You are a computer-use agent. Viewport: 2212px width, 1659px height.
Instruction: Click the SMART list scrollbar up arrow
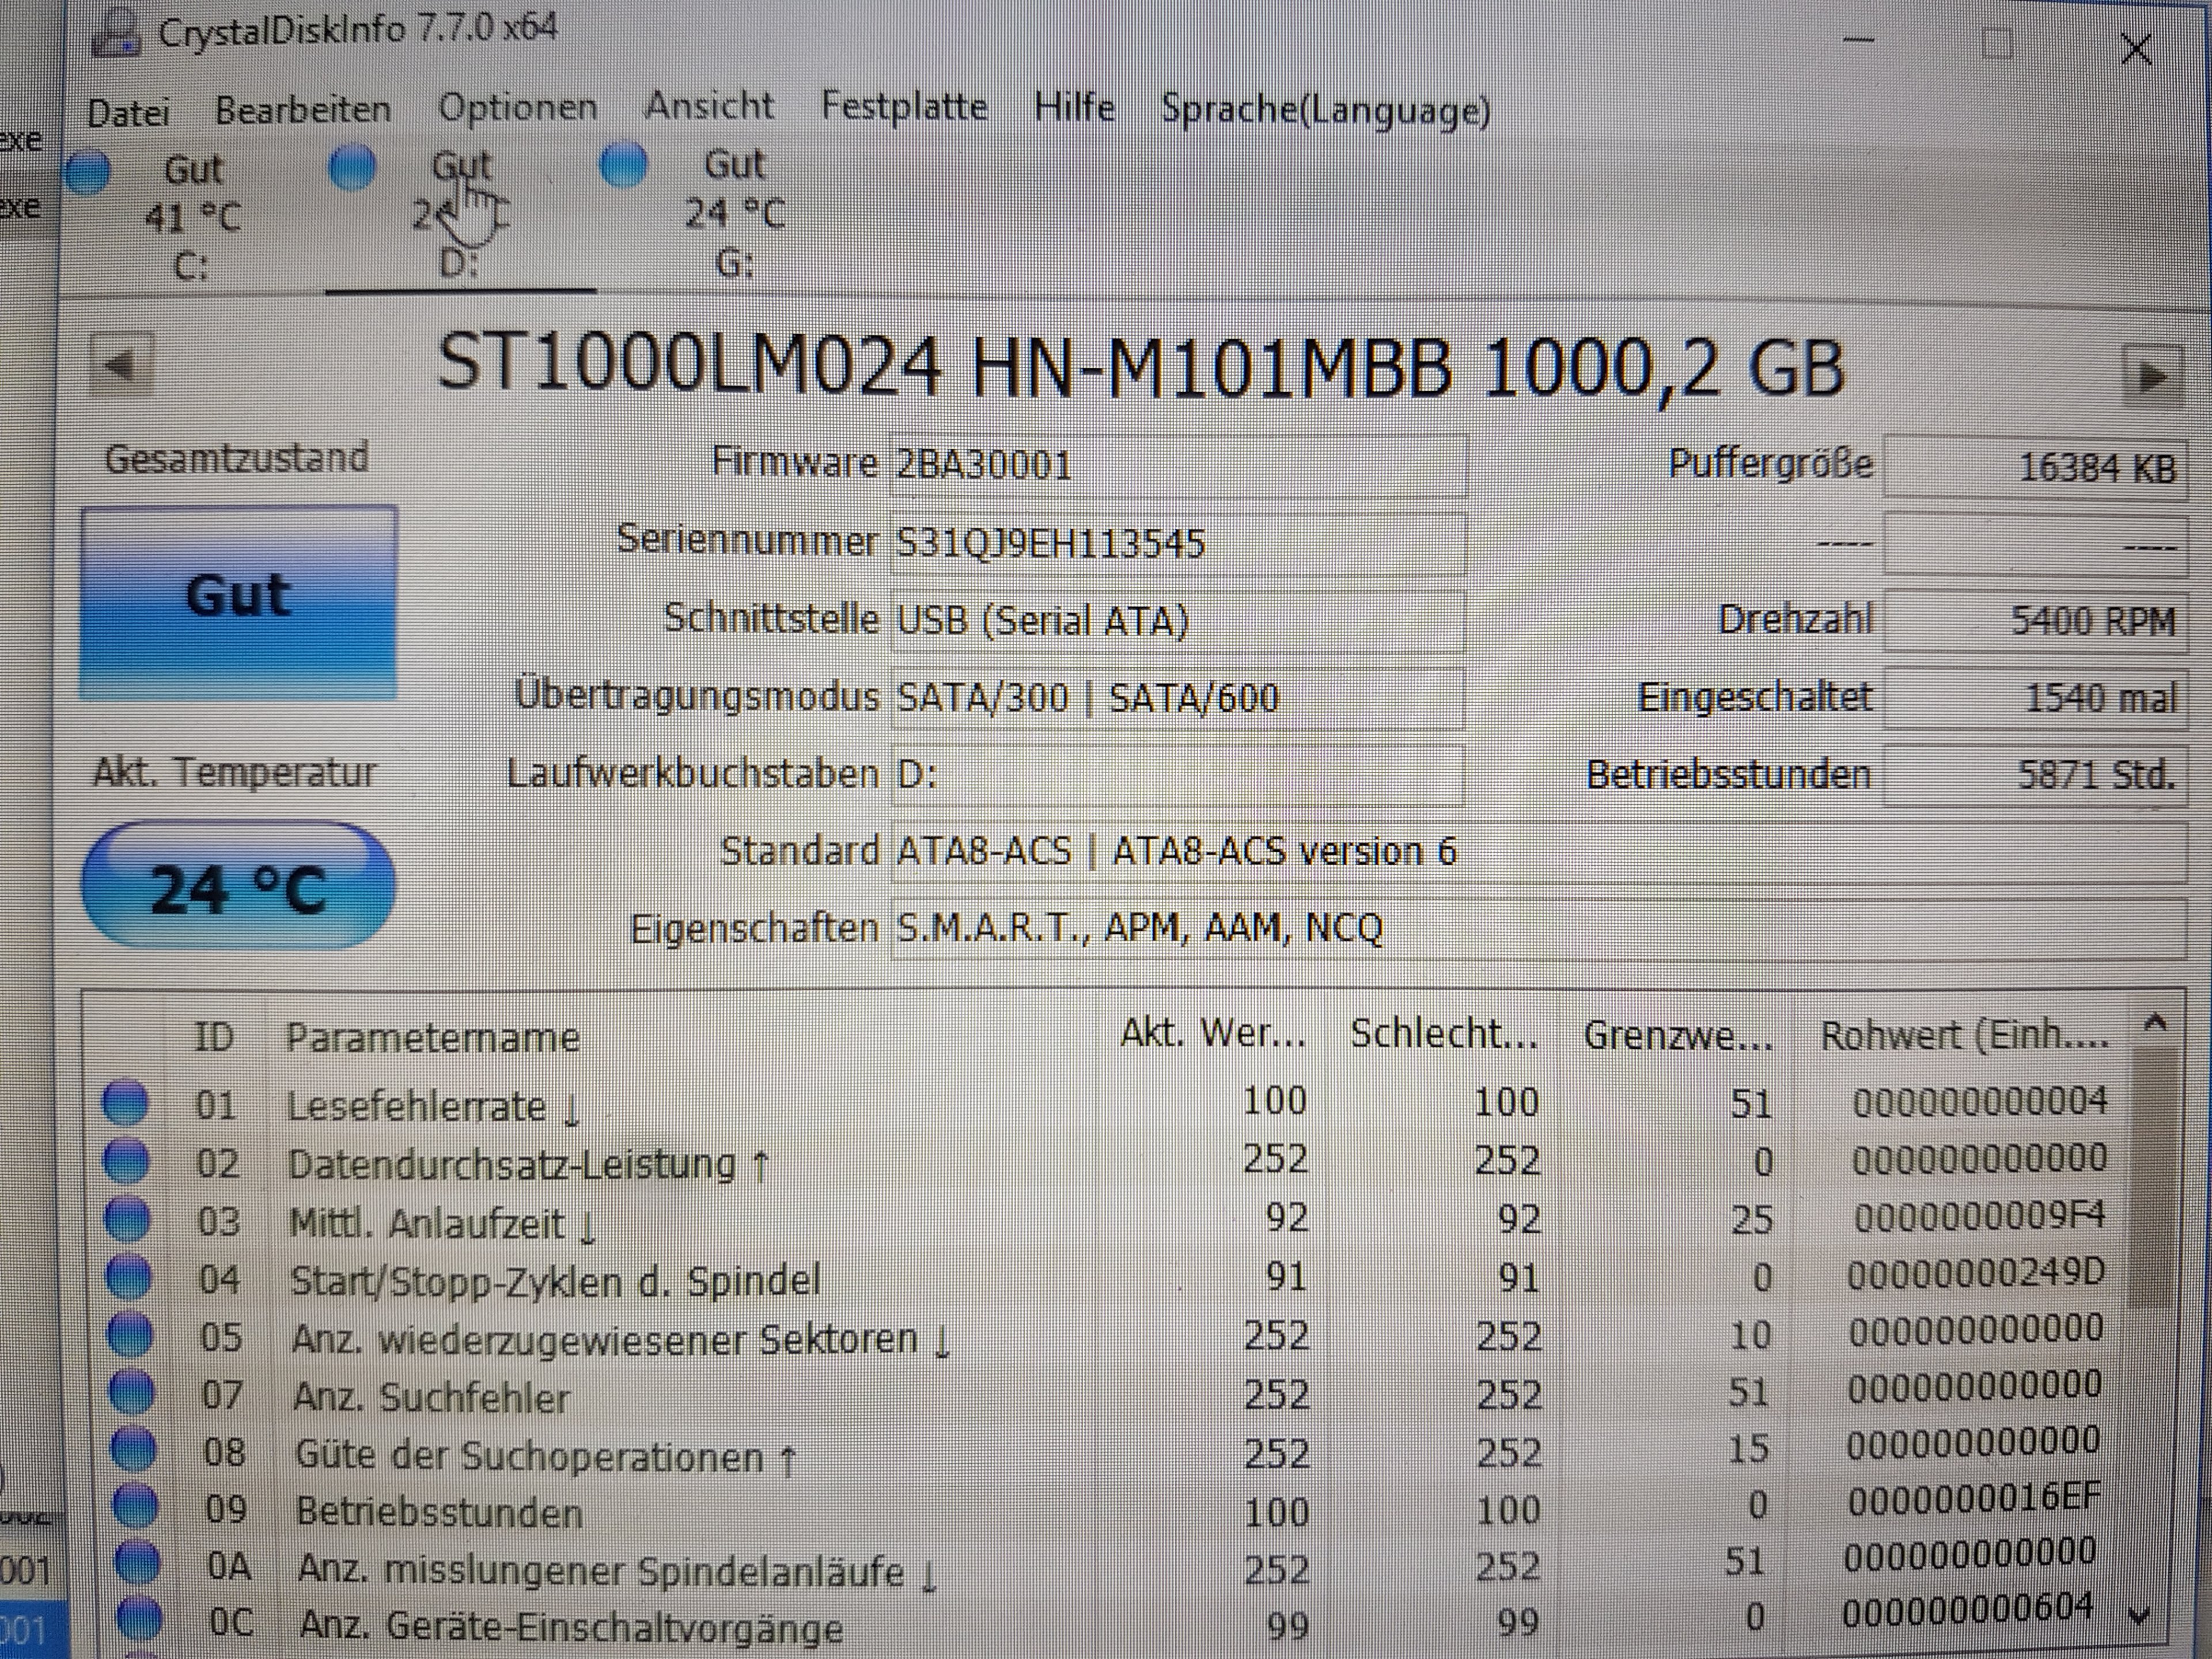2156,1022
